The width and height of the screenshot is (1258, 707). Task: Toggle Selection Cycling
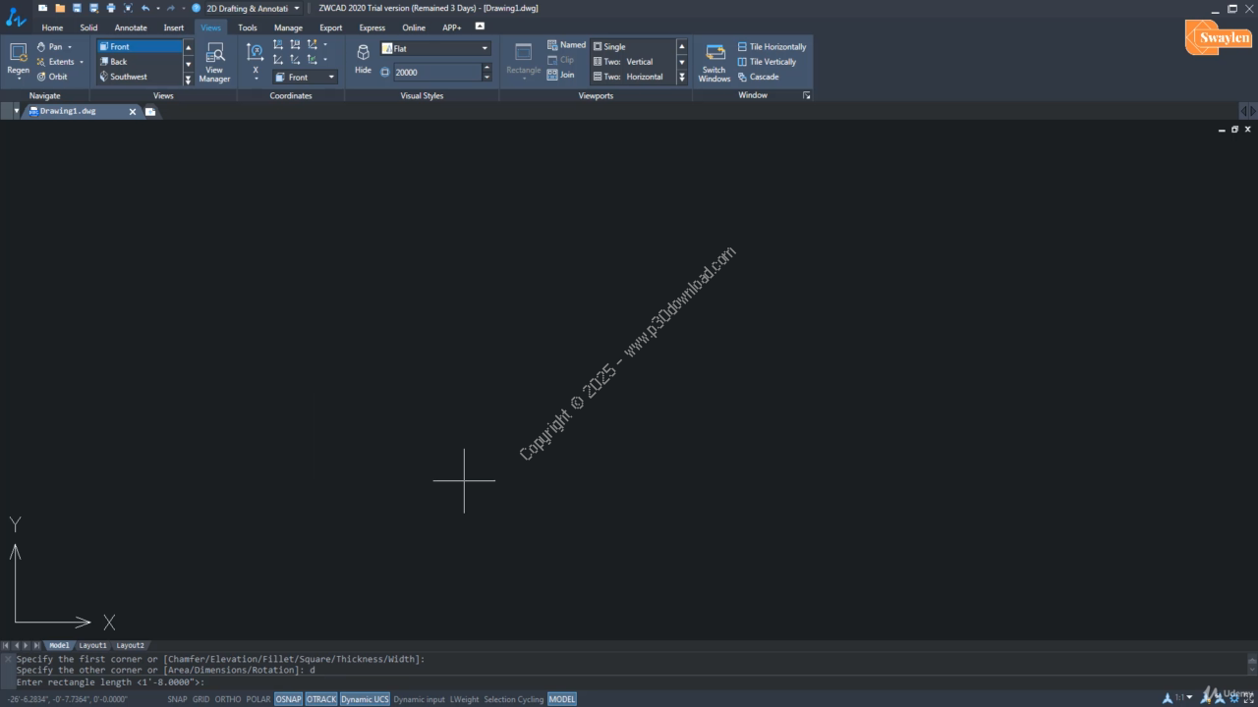pos(514,699)
